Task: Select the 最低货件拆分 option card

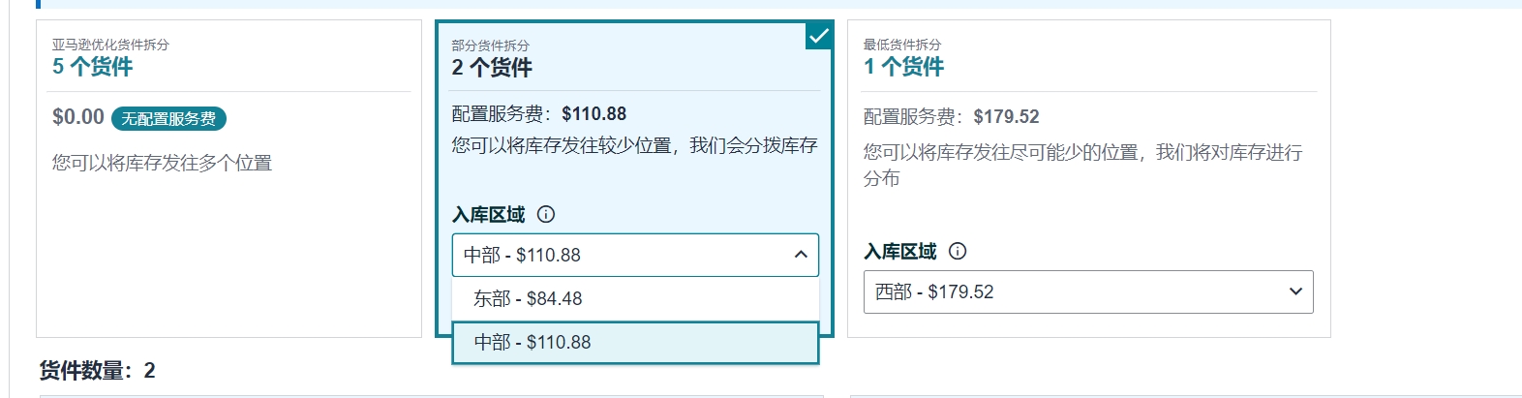Action: click(1088, 178)
